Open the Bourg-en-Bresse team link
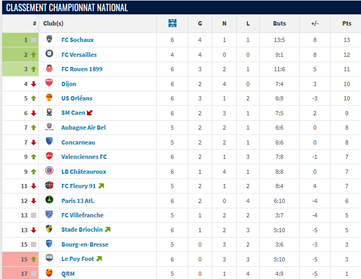Image resolution: width=361 pixels, height=279 pixels. tap(85, 244)
